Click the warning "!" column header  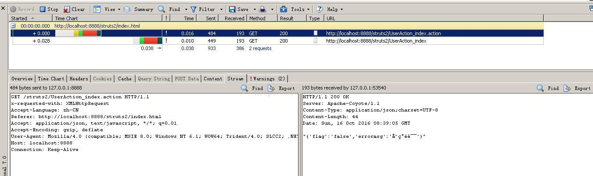(166, 18)
